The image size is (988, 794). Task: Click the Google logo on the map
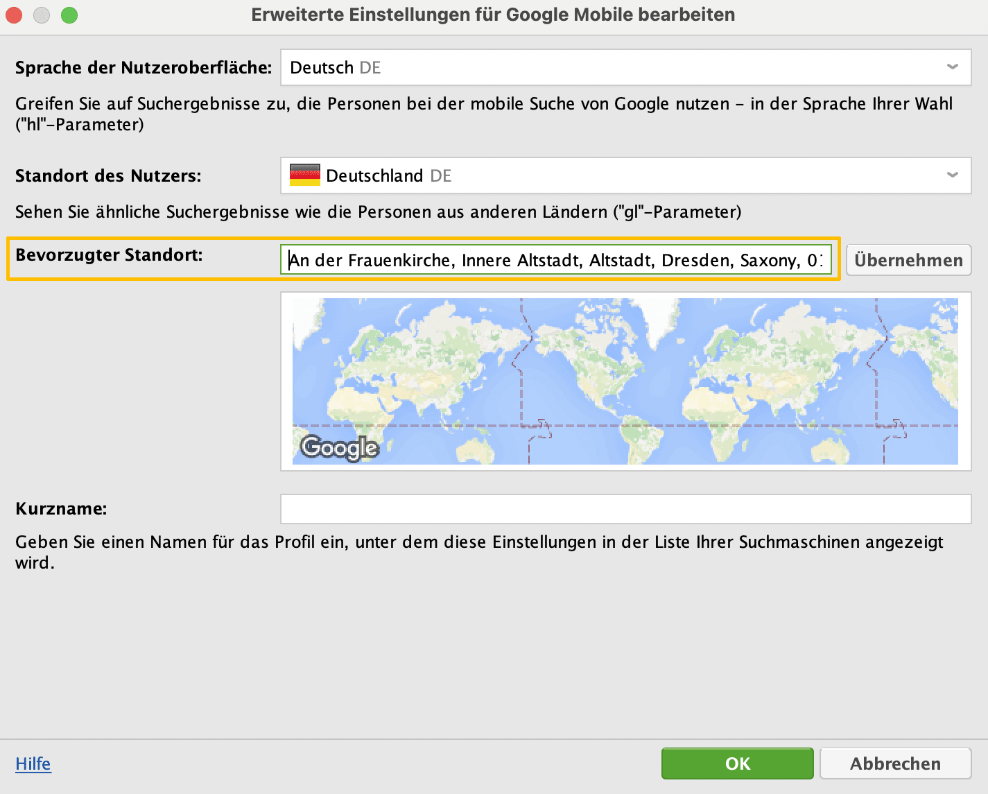340,447
